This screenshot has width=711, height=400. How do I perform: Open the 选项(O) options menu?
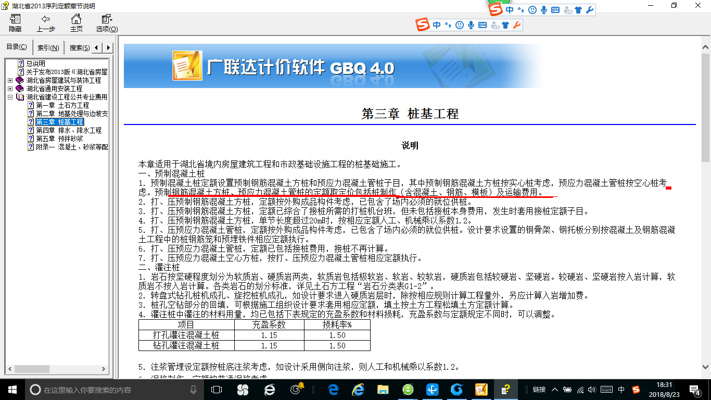(x=107, y=23)
